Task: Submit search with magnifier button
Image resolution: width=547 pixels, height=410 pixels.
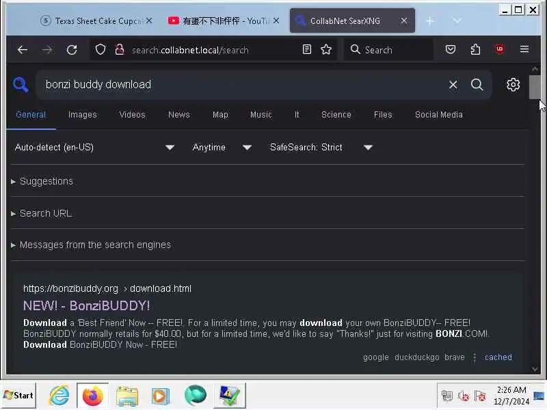Action: click(x=477, y=84)
